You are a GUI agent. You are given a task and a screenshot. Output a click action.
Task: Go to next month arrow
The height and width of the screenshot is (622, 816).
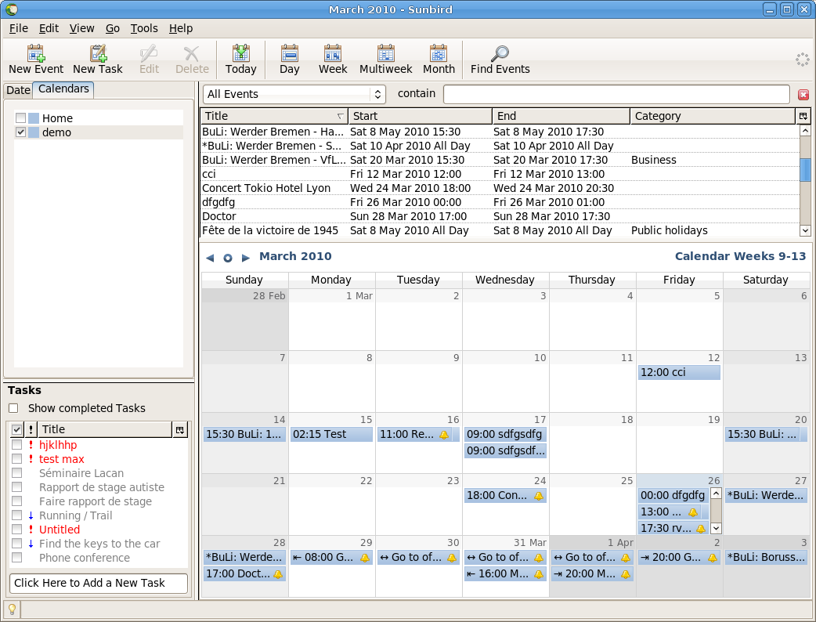pyautogui.click(x=246, y=258)
